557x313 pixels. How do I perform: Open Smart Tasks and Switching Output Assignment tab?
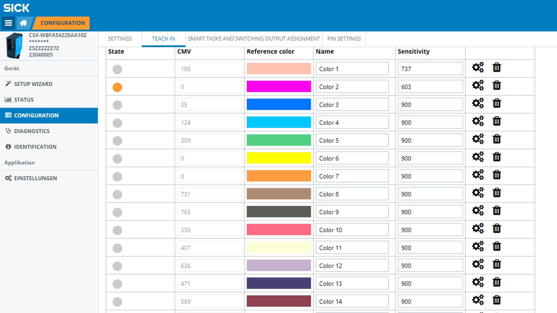pos(254,39)
